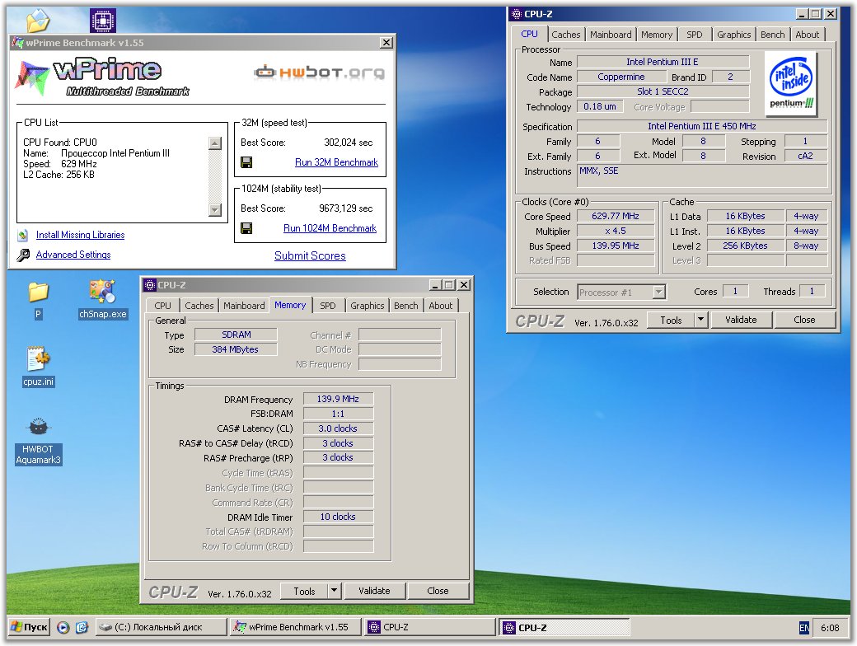Open the cpuz.ini file icon

[x=38, y=359]
